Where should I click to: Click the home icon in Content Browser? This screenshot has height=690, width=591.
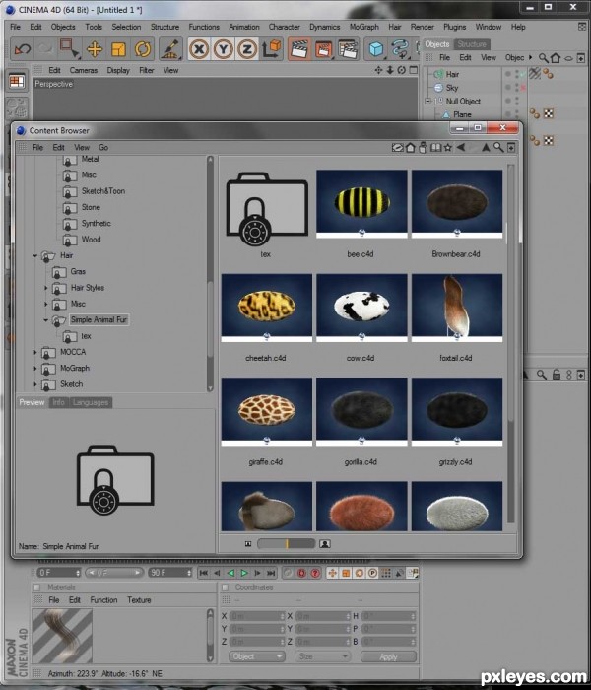click(410, 148)
